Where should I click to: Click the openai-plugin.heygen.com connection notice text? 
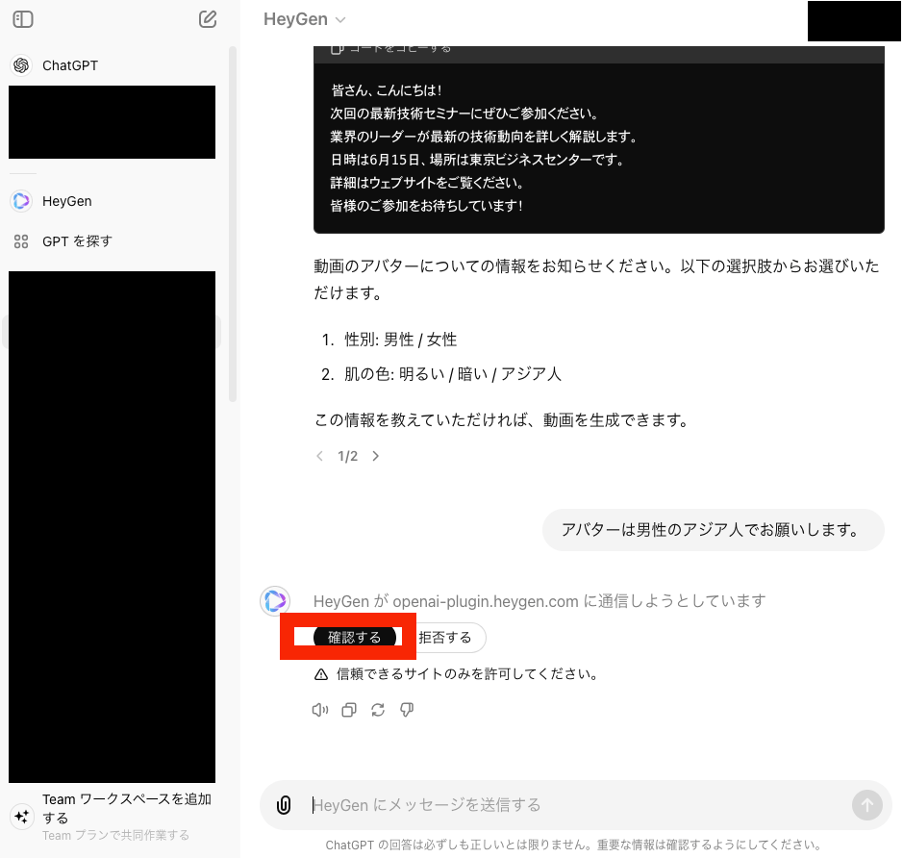pos(539,601)
